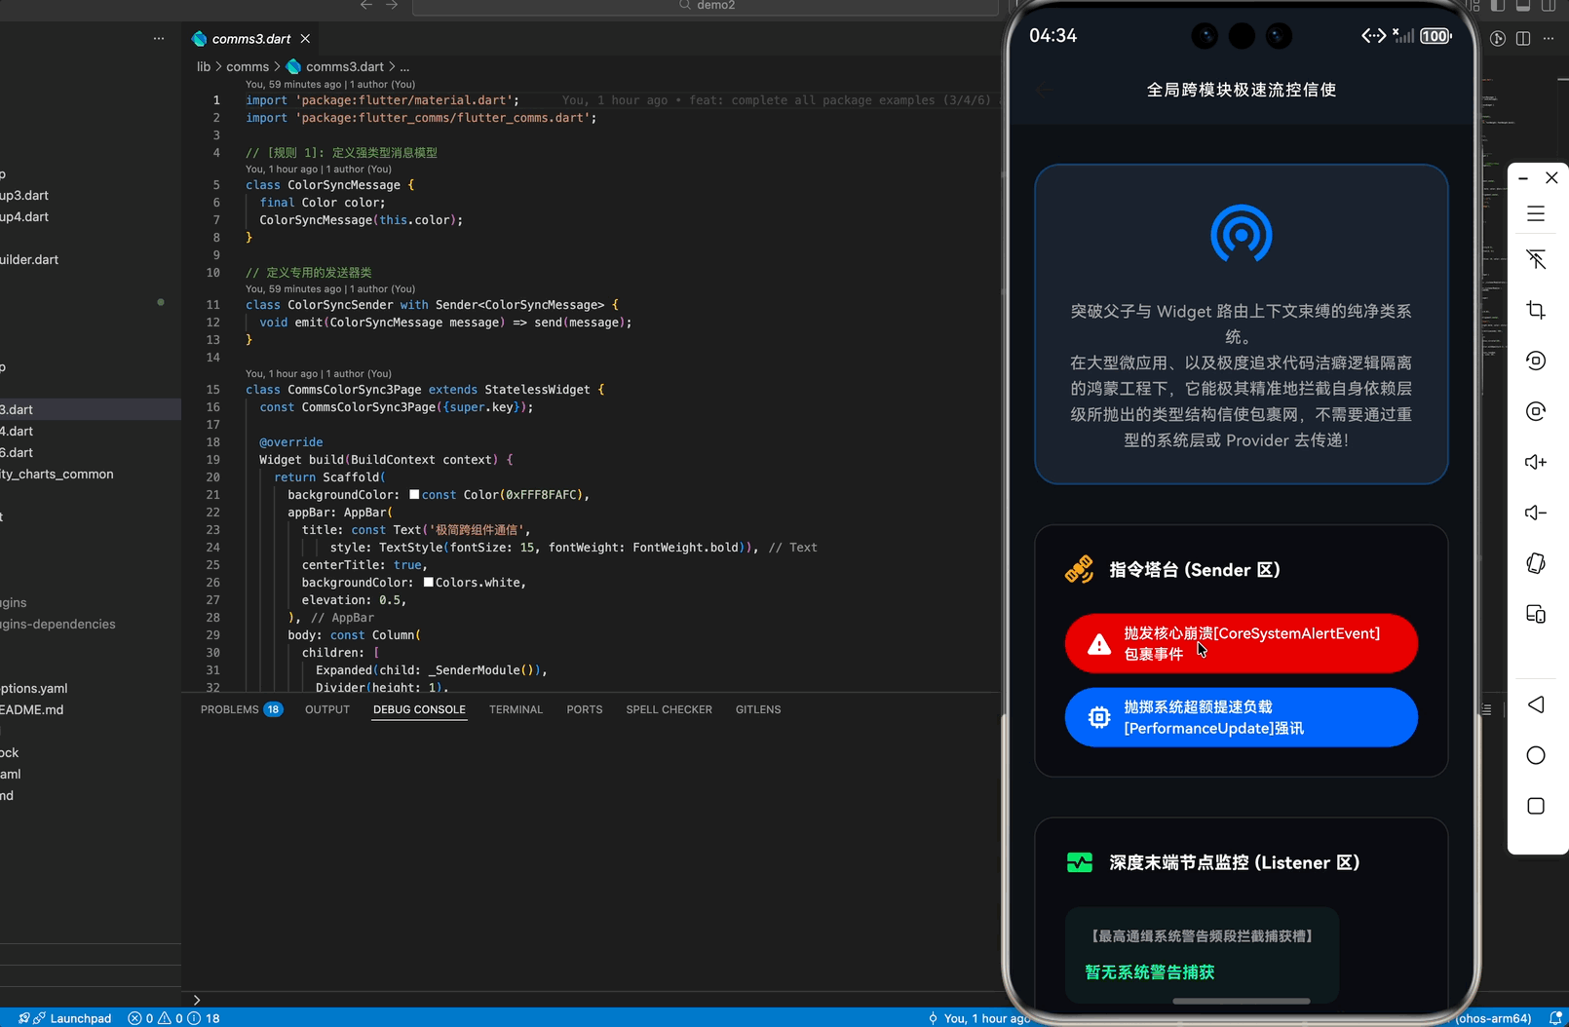Select the DEBUG CONSOLE panel tab
Viewport: 1569px width, 1027px height.
[x=419, y=709]
